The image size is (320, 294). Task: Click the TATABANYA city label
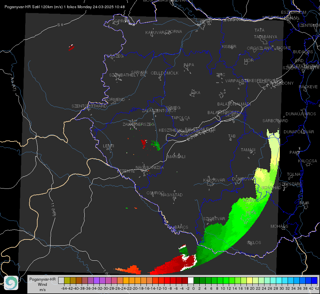[x=265, y=37]
